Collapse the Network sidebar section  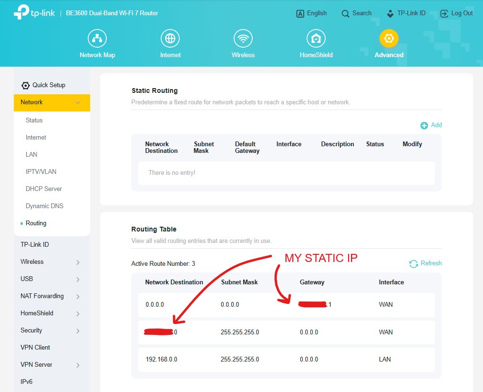click(x=78, y=102)
